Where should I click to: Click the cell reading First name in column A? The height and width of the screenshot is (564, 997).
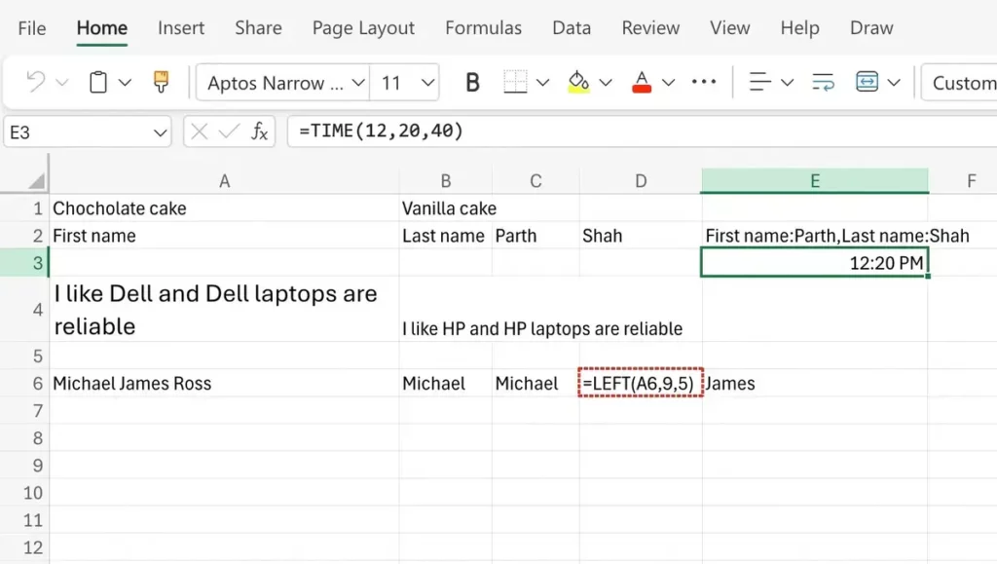pyautogui.click(x=225, y=236)
